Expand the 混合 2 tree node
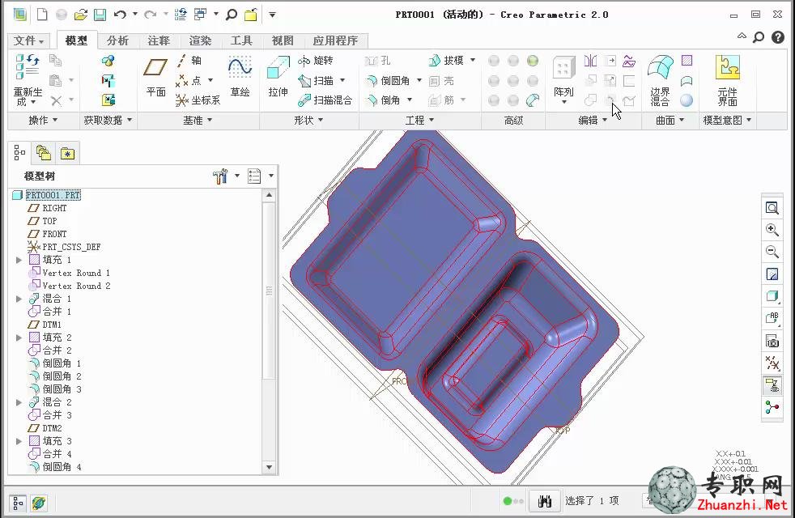Screen dimensions: 795x518 point(19,402)
